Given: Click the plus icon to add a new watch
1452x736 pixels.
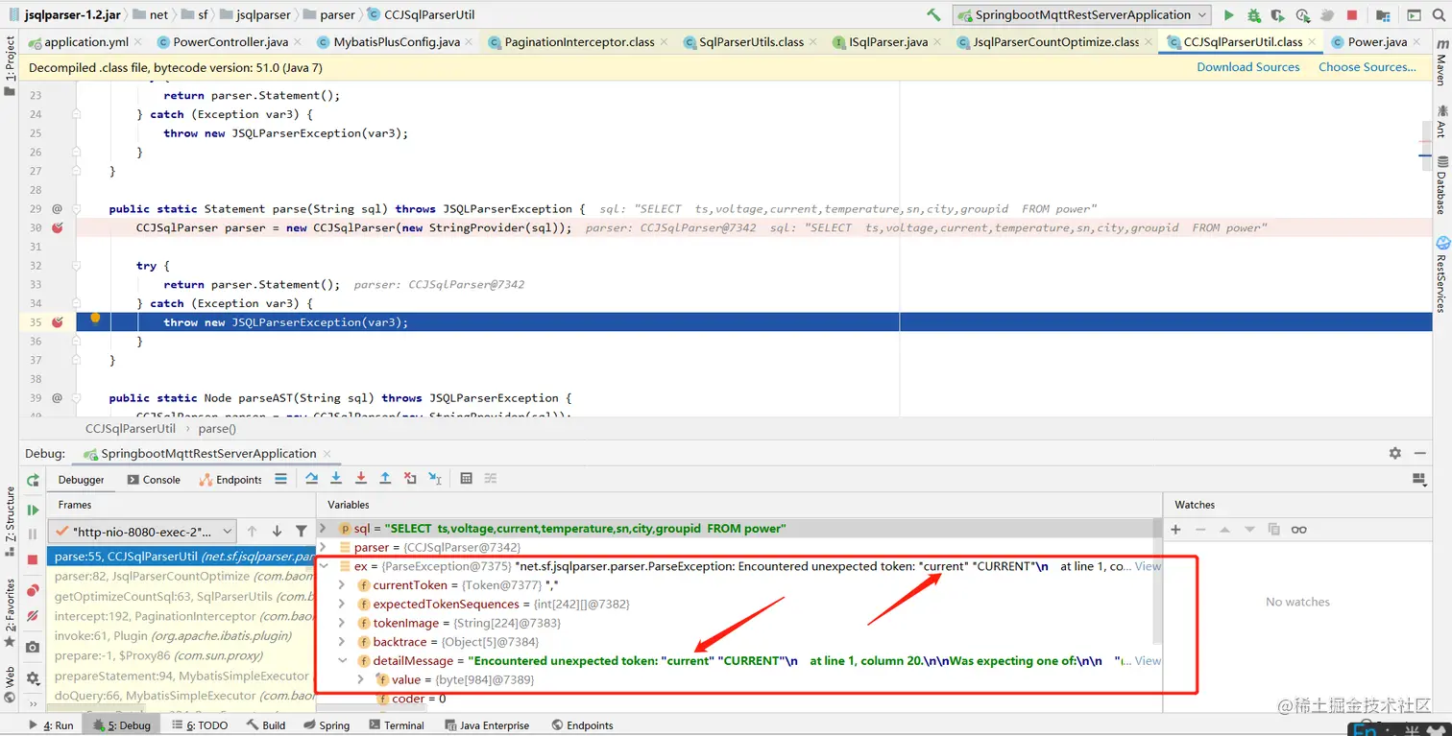Looking at the screenshot, I should point(1175,530).
